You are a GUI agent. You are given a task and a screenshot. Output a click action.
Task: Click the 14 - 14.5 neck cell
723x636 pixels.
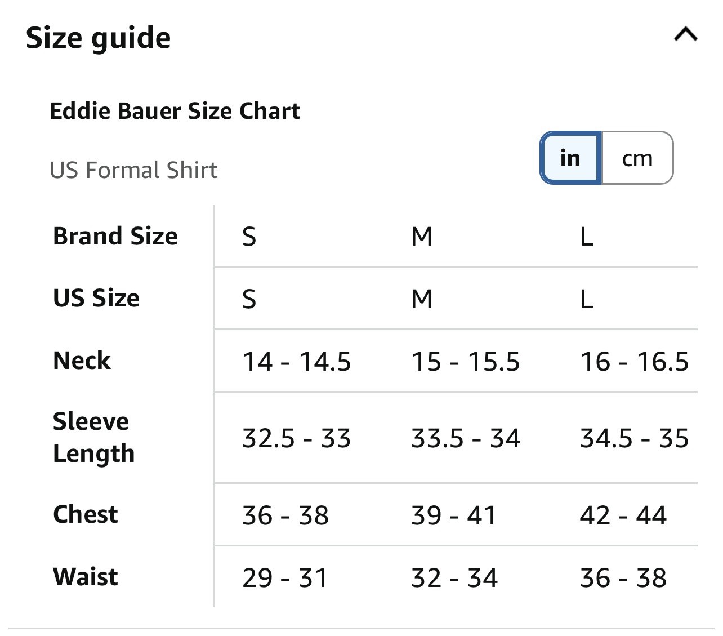click(x=296, y=361)
